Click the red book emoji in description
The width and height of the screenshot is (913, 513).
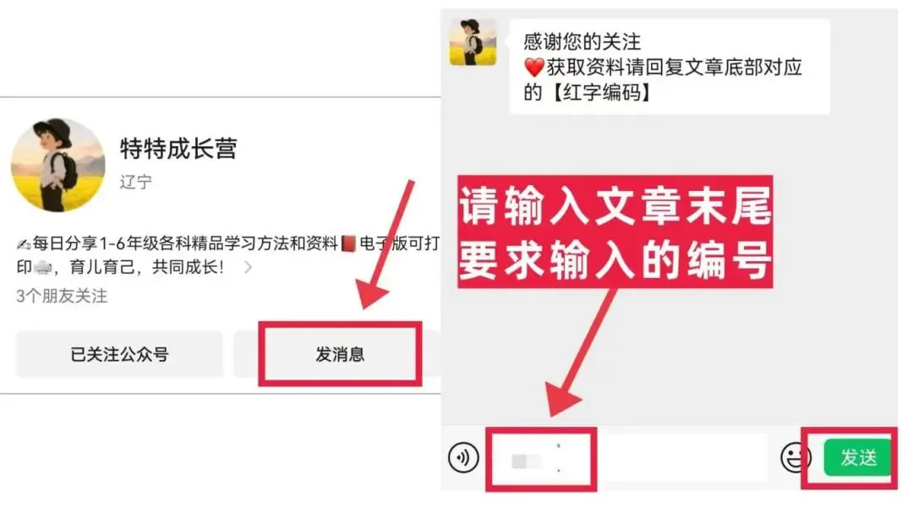coord(349,243)
